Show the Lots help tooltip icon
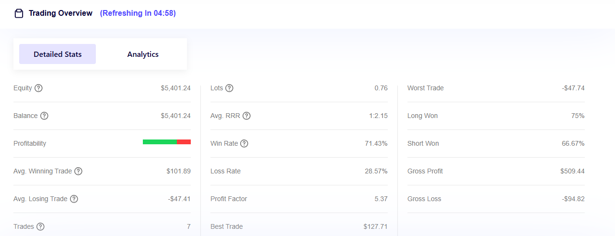Image resolution: width=615 pixels, height=236 pixels. pos(230,88)
